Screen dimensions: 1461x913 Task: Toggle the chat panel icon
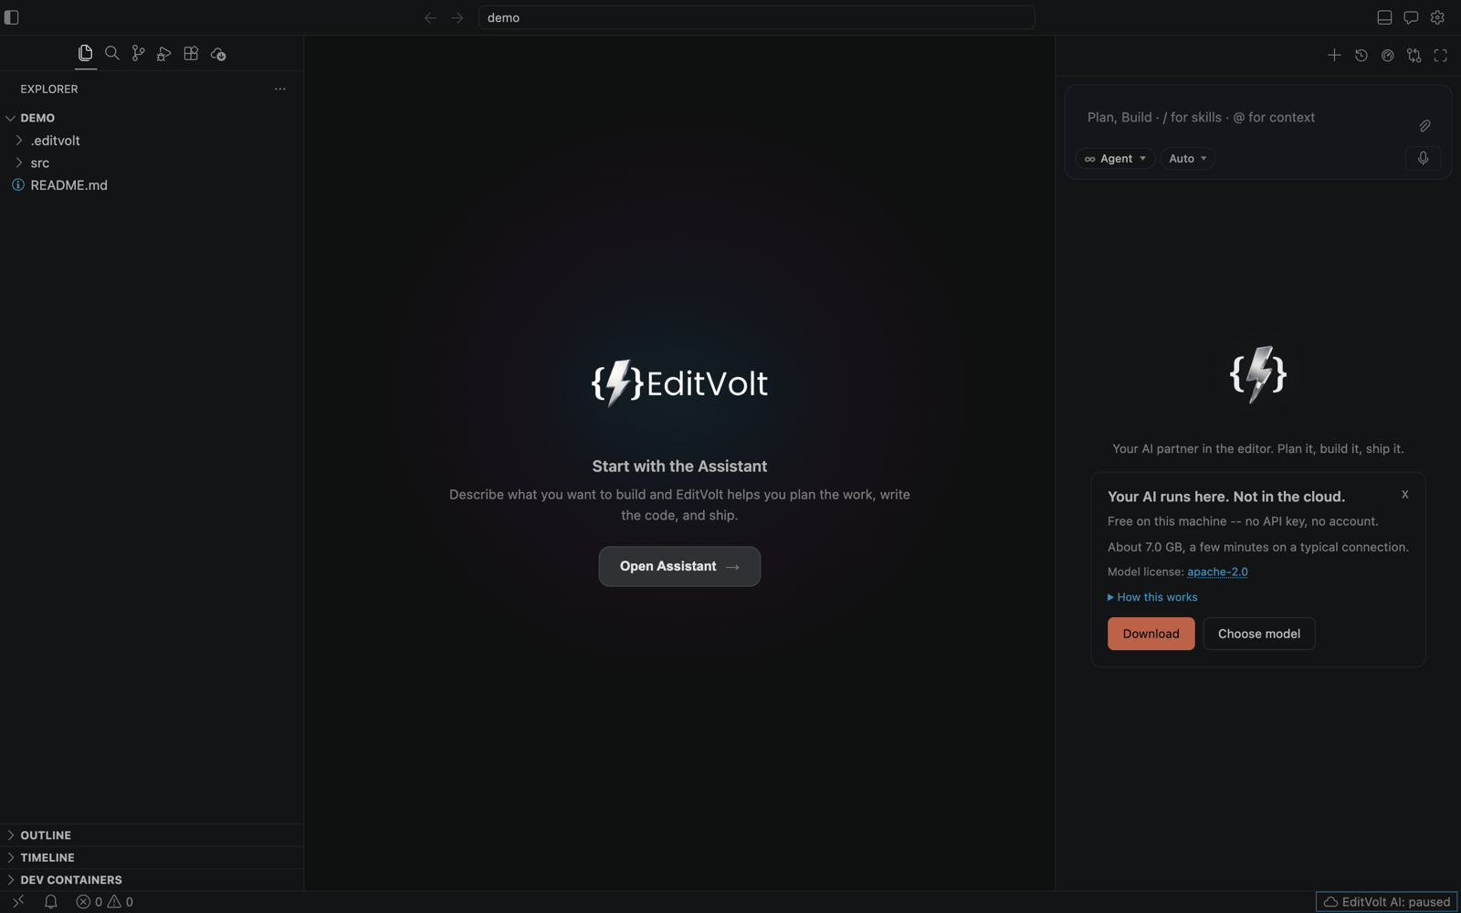[x=1411, y=17]
